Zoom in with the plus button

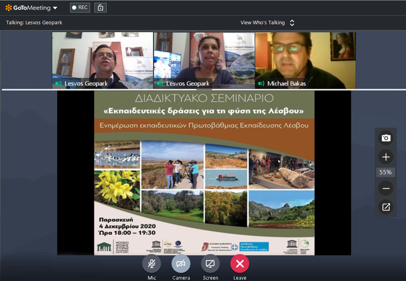point(386,157)
